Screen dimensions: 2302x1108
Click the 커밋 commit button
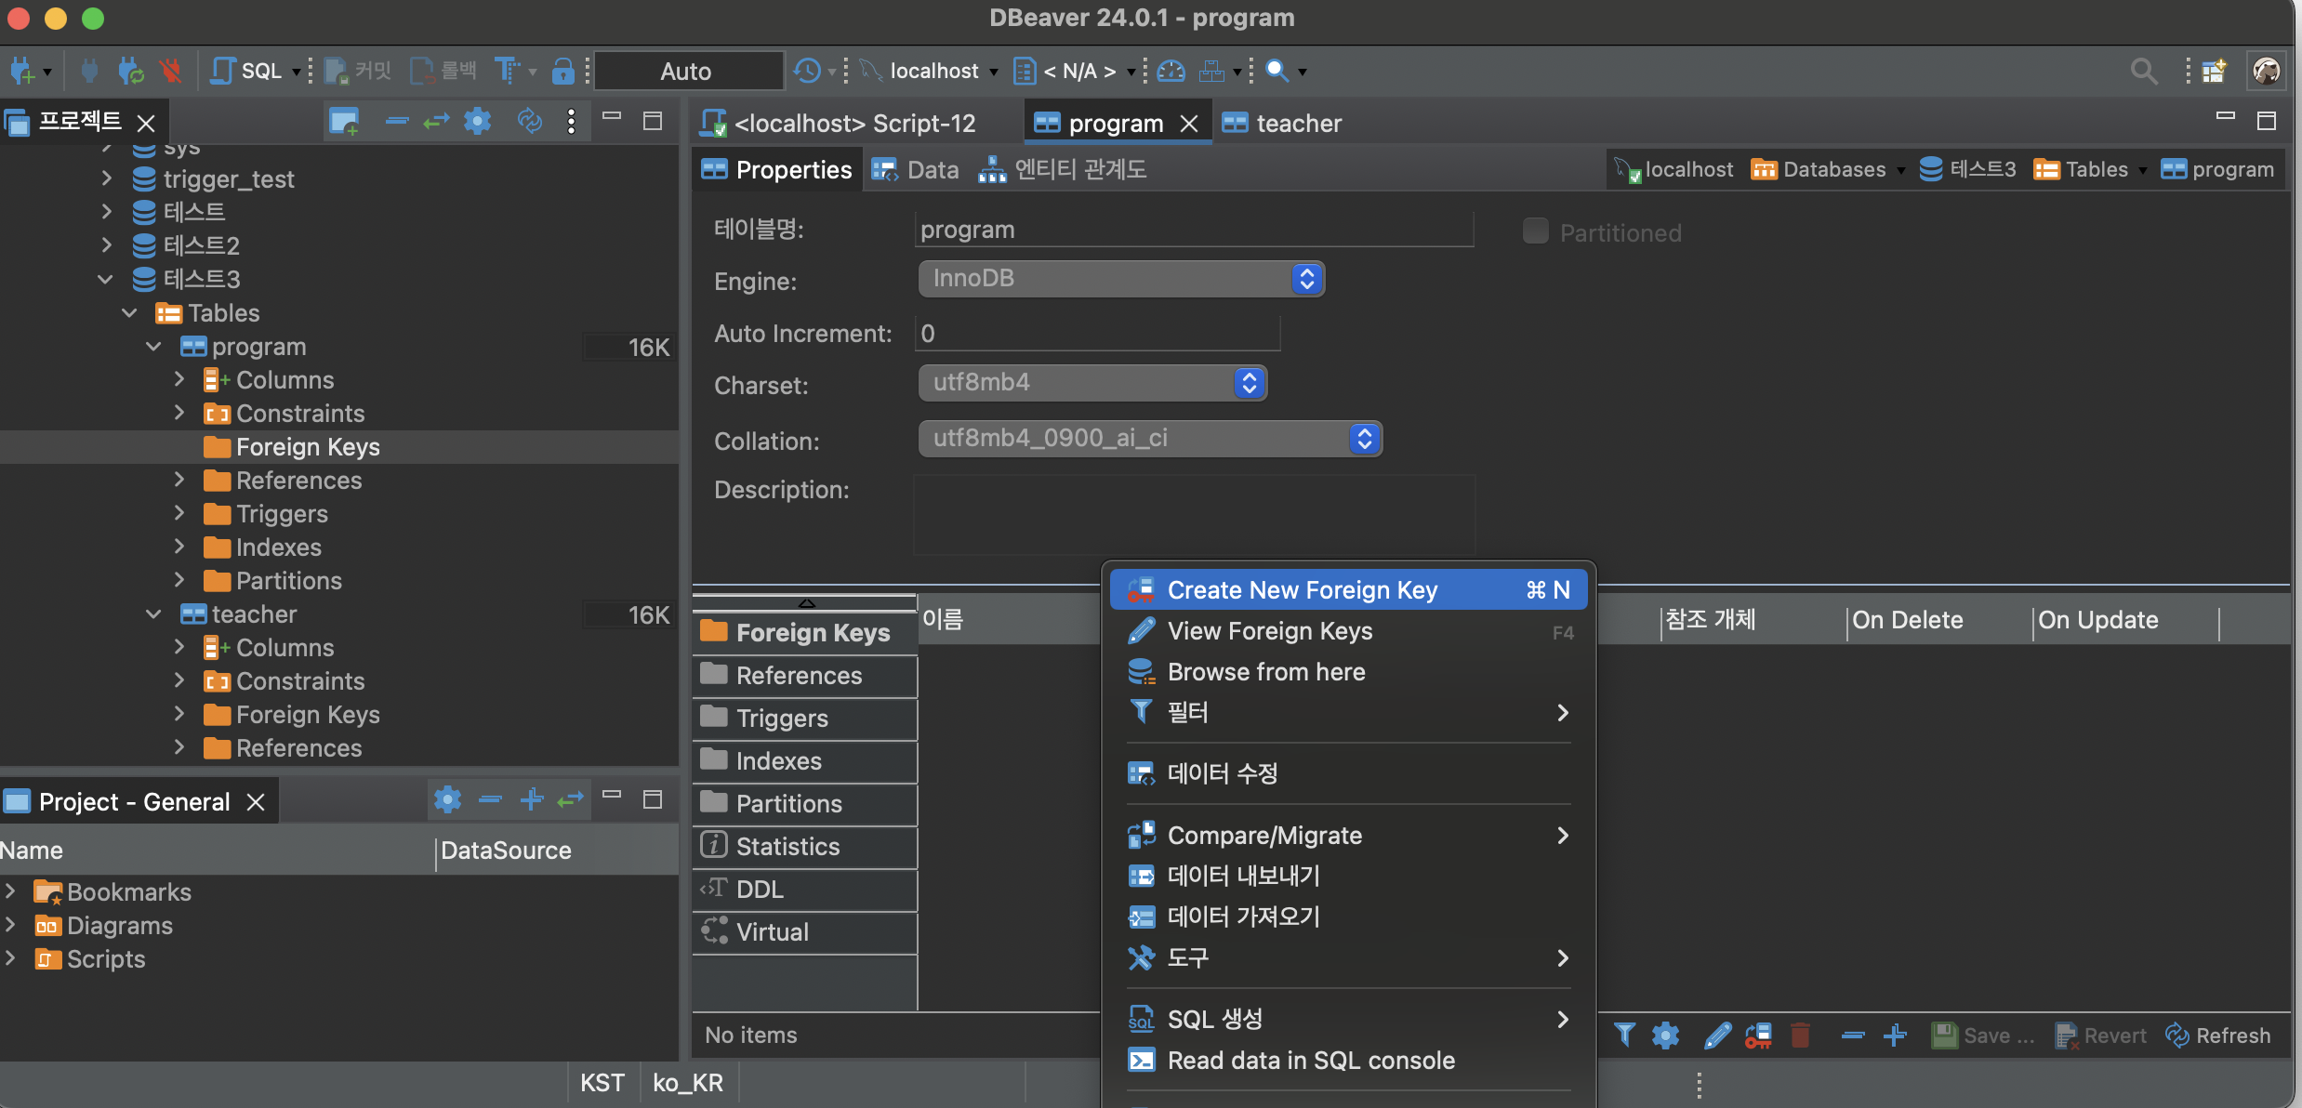click(x=358, y=71)
